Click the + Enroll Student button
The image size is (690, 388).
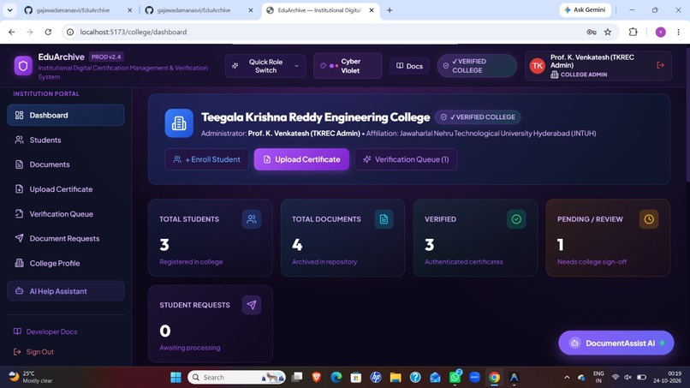tap(207, 159)
